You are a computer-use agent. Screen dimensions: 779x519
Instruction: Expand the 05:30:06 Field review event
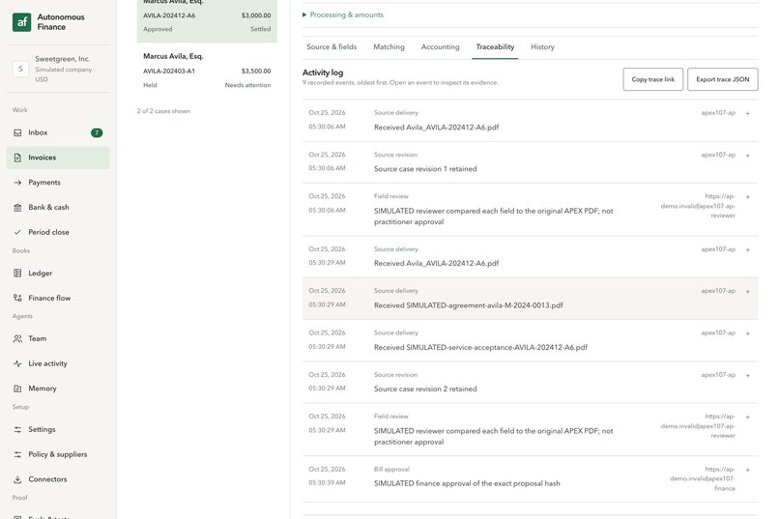point(748,197)
